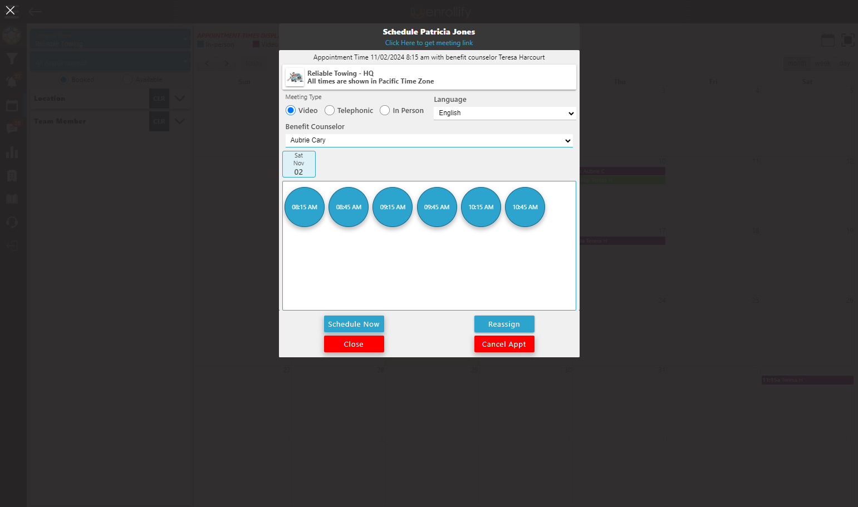858x507 pixels.
Task: Open the meeting link hyperlink
Action: (x=429, y=43)
